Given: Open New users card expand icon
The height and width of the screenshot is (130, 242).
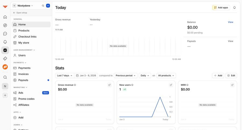Looking at the screenshot, I should click(x=171, y=85).
